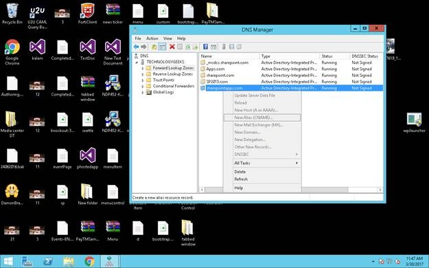
Task: Expand the Conditional Forwarders node arrow
Action: point(143,87)
